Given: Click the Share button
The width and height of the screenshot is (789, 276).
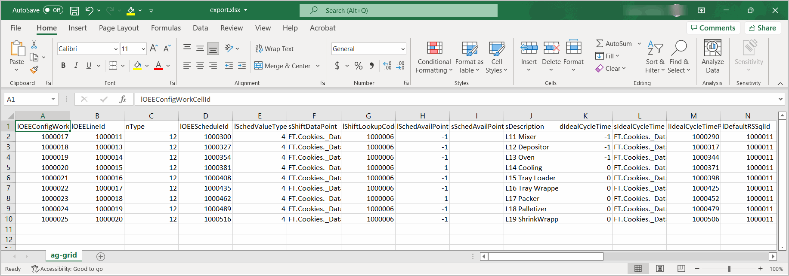Looking at the screenshot, I should coord(762,28).
